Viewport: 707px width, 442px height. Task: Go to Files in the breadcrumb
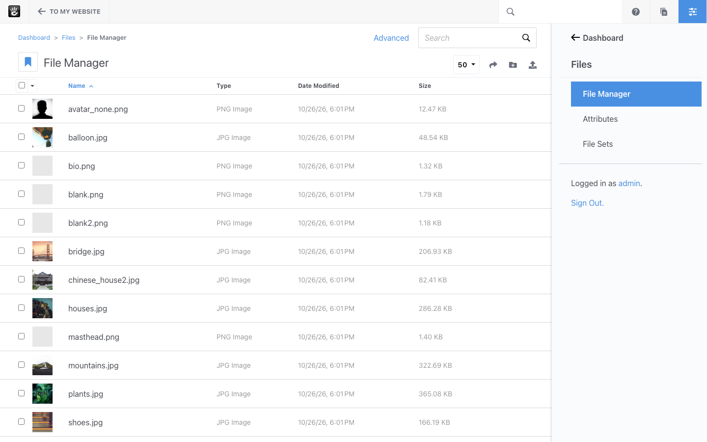(x=69, y=38)
